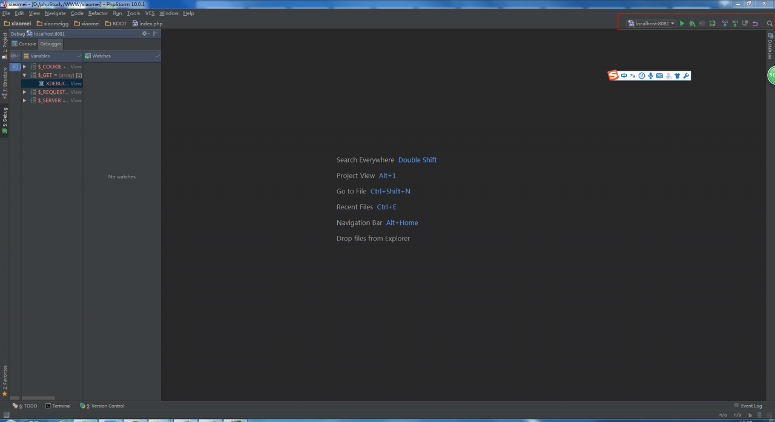The image size is (775, 422).
Task: Open the 6: TODO tool window
Action: pos(25,406)
